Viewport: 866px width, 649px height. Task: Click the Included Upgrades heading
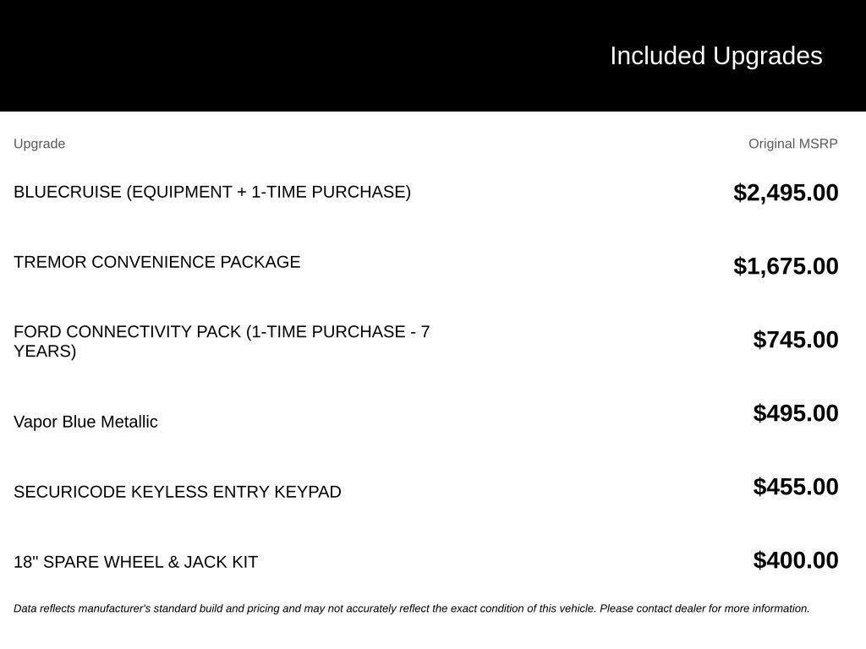(x=715, y=56)
